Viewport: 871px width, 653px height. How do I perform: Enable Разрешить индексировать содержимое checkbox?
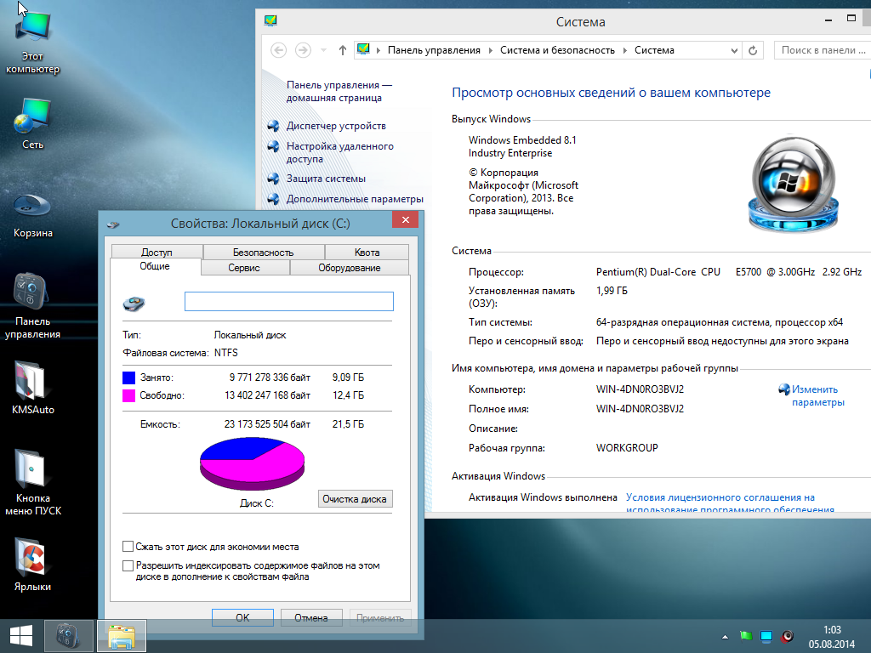[128, 565]
